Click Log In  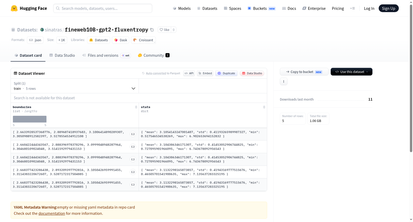369,9
